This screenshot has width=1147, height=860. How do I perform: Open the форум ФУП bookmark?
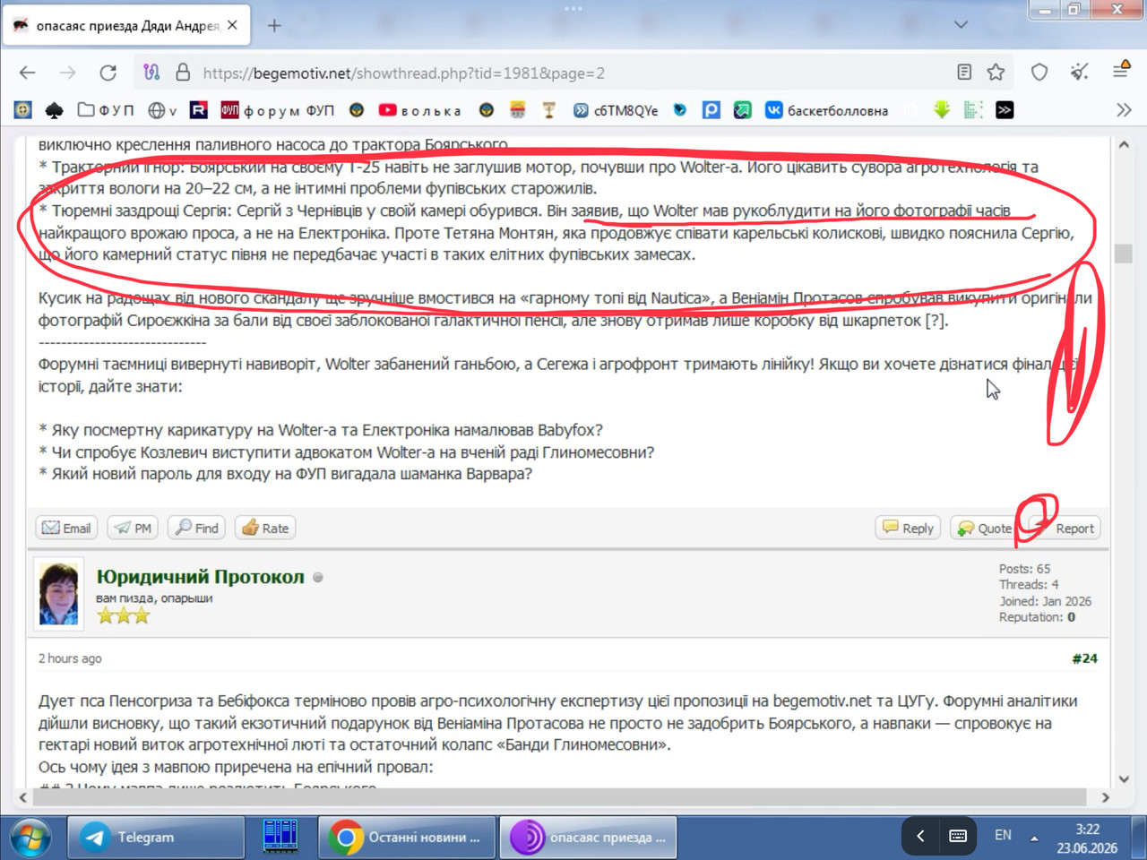277,110
